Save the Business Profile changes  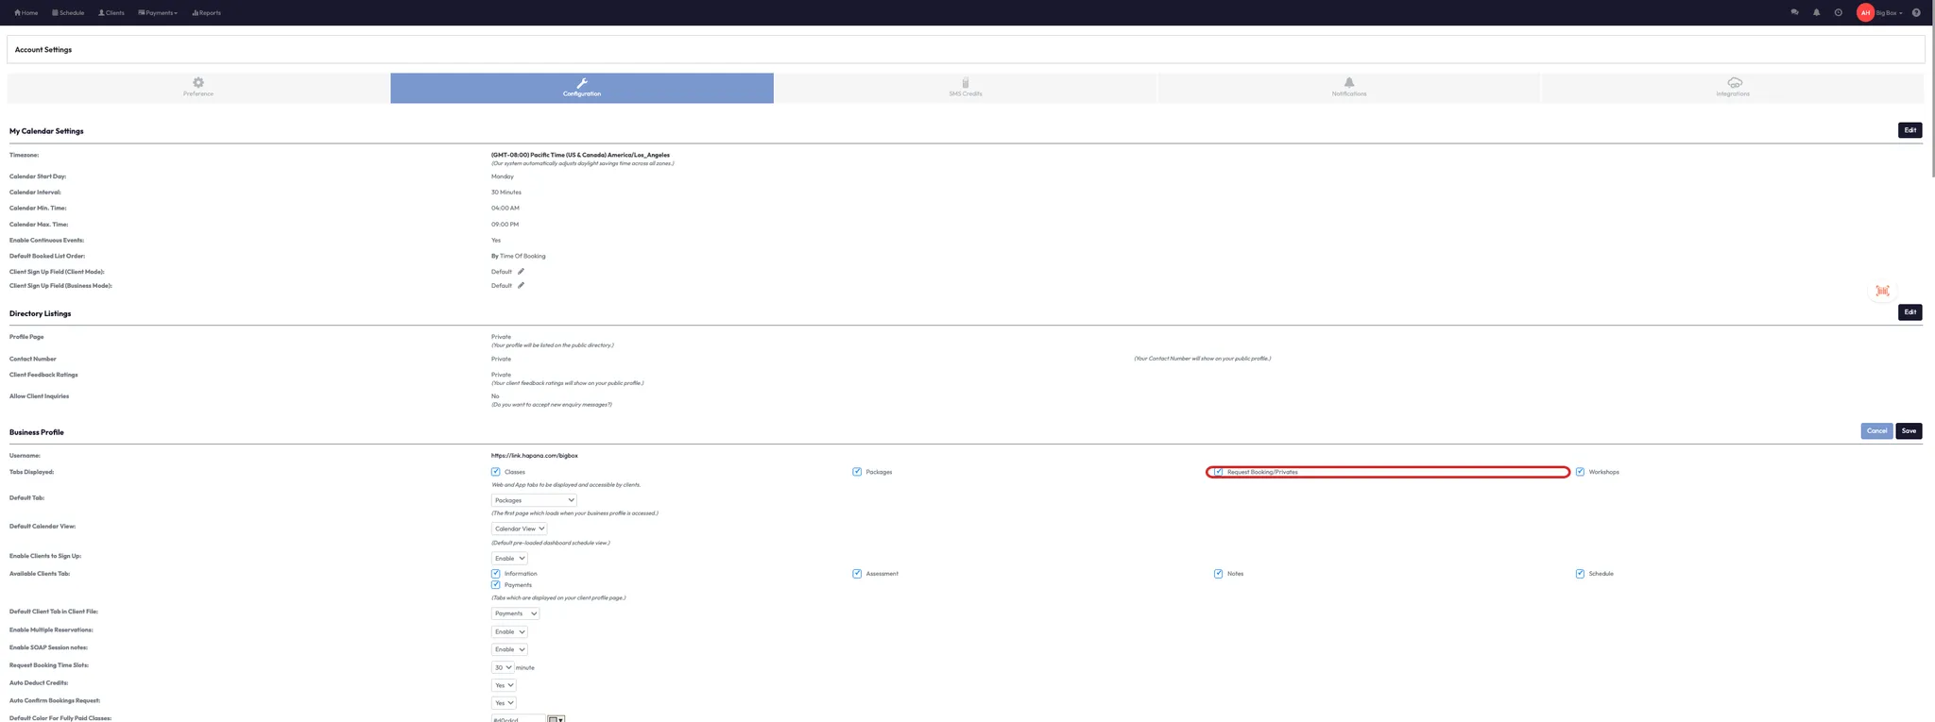click(x=1909, y=431)
